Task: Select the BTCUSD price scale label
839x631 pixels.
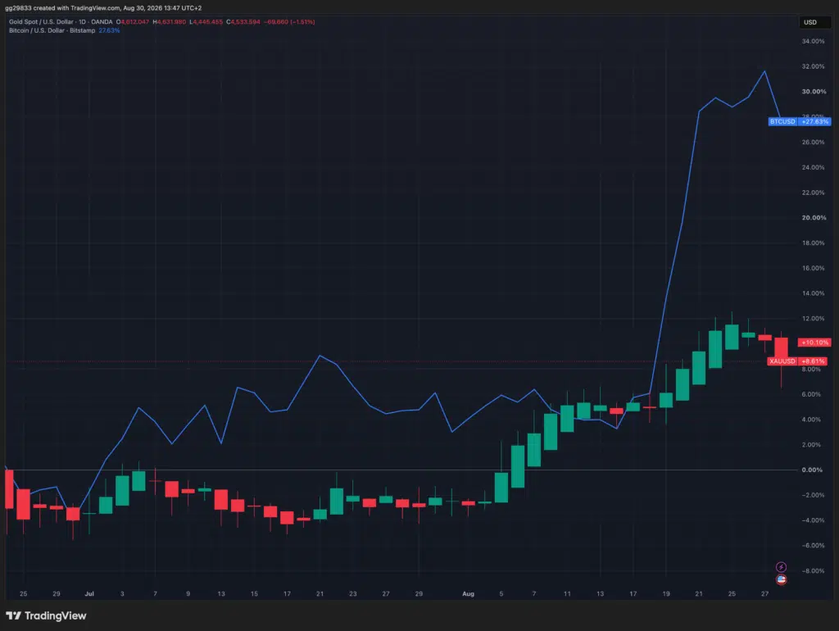Action: pos(782,121)
